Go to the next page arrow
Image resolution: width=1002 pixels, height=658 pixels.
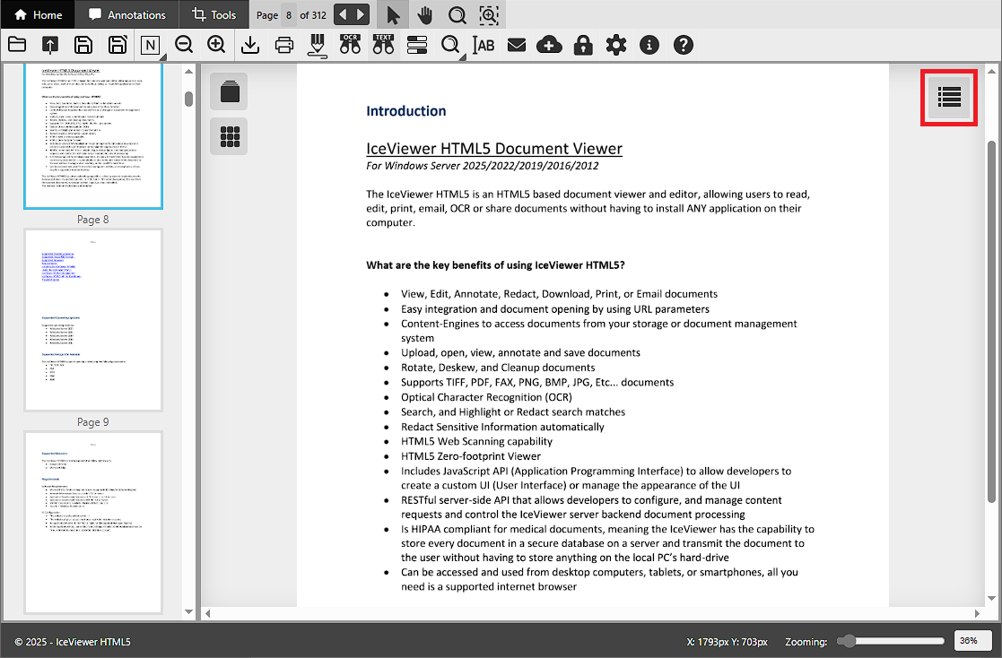pyautogui.click(x=361, y=14)
